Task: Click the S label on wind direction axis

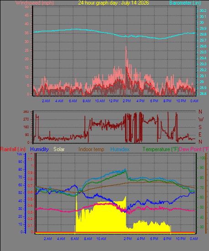Action: click(x=200, y=127)
